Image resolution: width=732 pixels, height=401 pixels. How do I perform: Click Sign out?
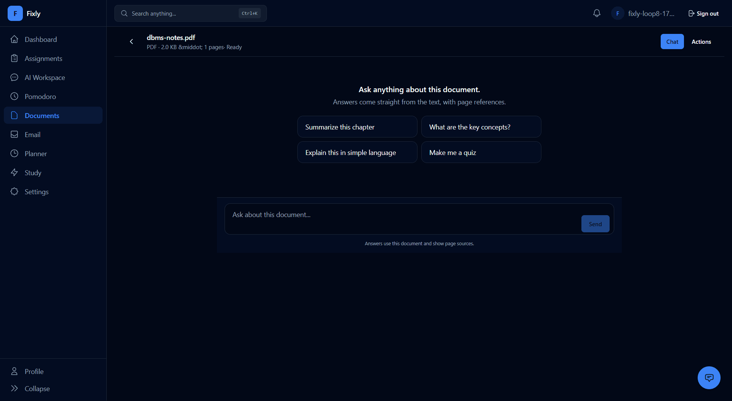pos(703,13)
